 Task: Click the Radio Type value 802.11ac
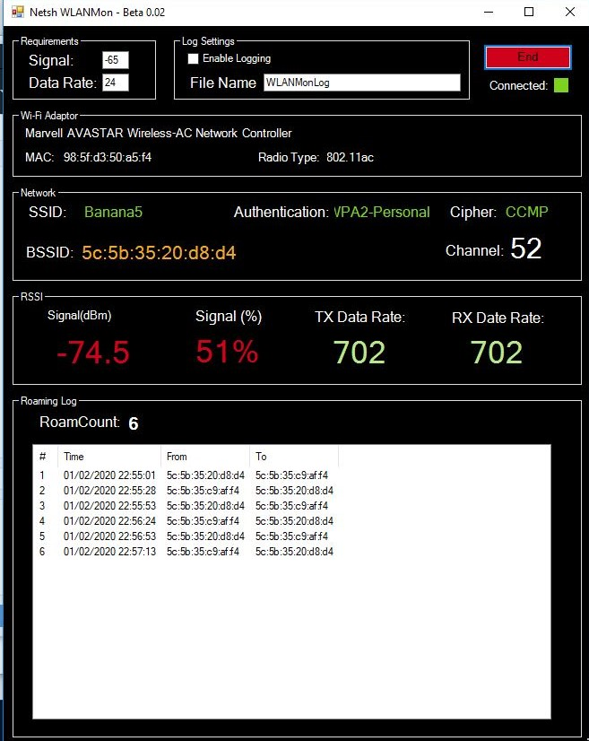[350, 157]
